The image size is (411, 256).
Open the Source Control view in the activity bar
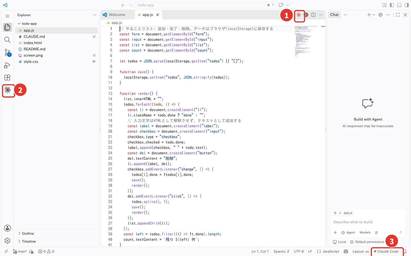7,52
